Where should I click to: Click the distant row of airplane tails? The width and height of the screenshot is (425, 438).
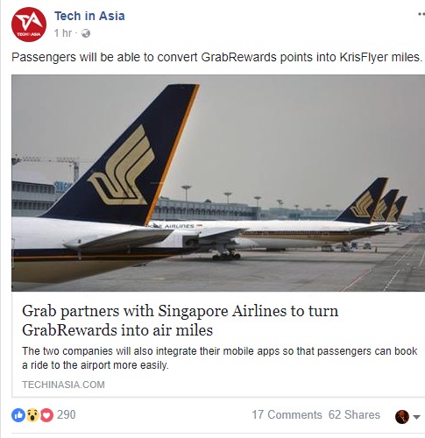pyautogui.click(x=372, y=201)
